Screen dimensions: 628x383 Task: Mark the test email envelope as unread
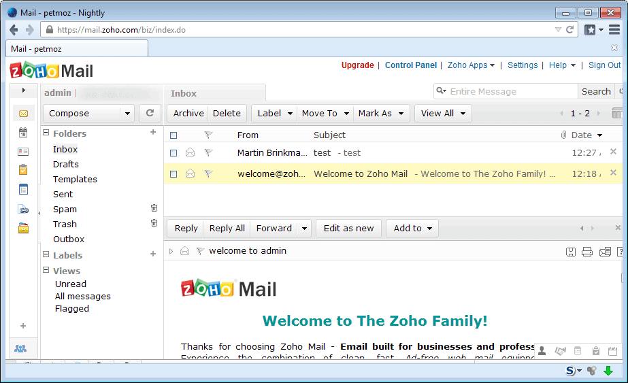191,152
